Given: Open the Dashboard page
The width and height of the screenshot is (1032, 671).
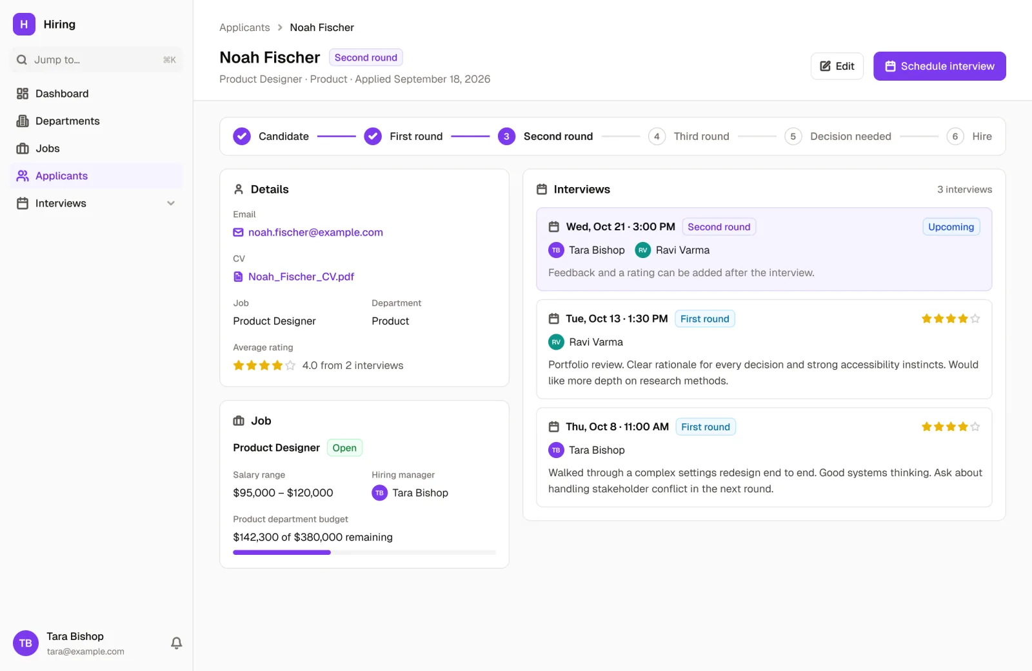Looking at the screenshot, I should (x=97, y=94).
